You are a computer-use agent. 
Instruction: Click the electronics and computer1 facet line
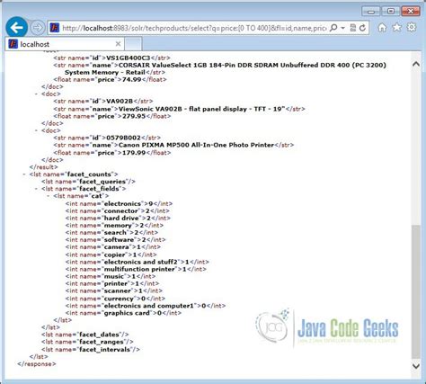pos(146,306)
